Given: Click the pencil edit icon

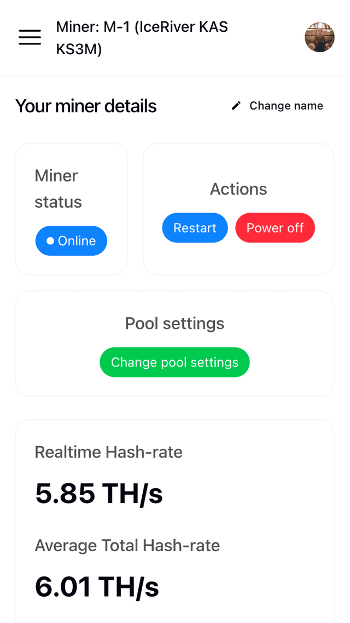Looking at the screenshot, I should point(236,105).
